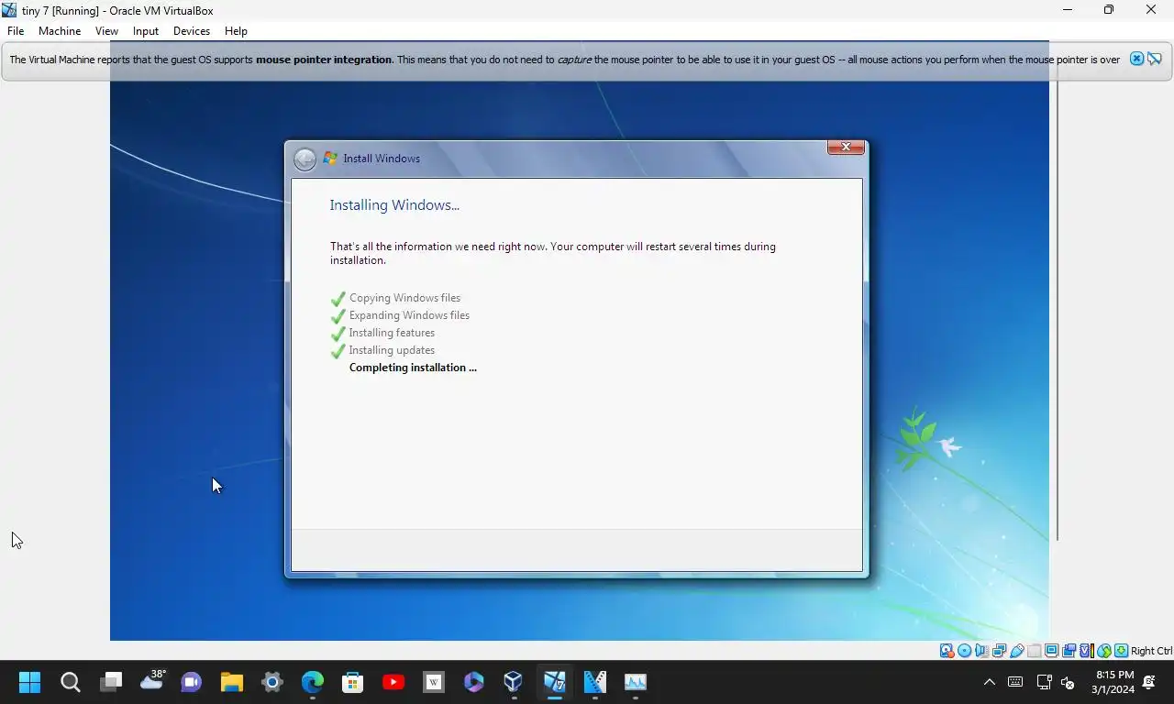Click the Completing installation step text
This screenshot has height=704, width=1174.
pos(413,368)
